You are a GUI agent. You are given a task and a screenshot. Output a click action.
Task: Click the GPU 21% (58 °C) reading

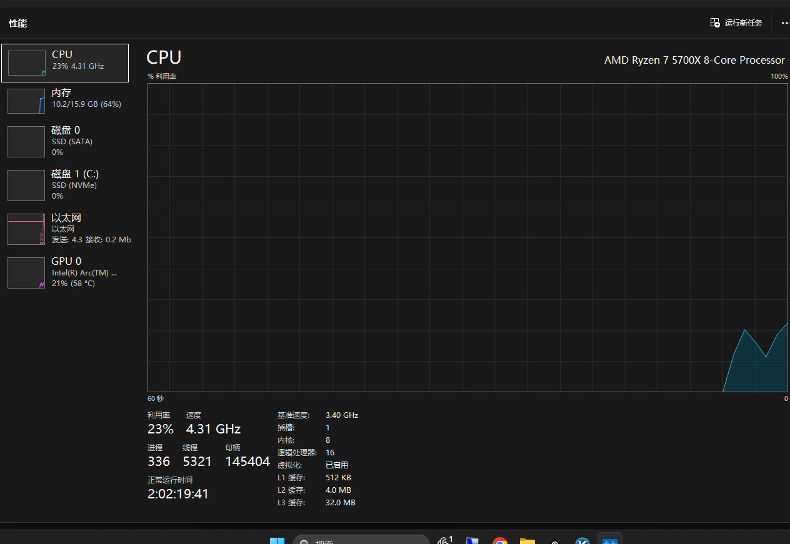point(74,284)
